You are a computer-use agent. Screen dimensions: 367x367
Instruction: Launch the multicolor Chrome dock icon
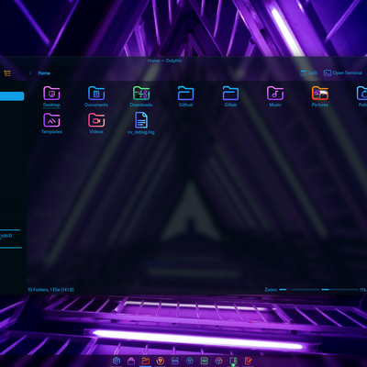tap(218, 361)
